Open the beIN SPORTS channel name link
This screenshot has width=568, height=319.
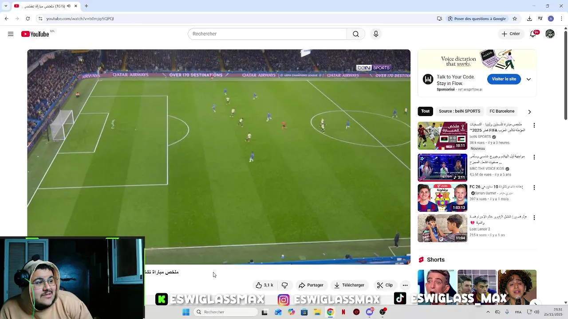[x=480, y=137]
